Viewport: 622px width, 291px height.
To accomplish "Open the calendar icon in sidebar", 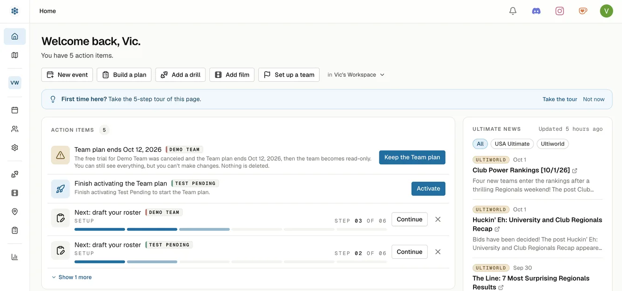I will click(15, 110).
